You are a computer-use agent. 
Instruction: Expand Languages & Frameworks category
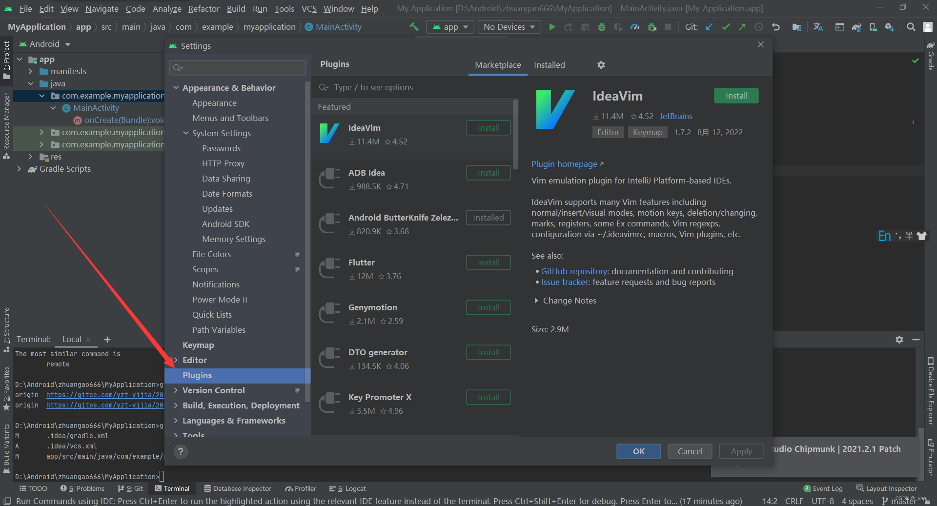(x=176, y=421)
